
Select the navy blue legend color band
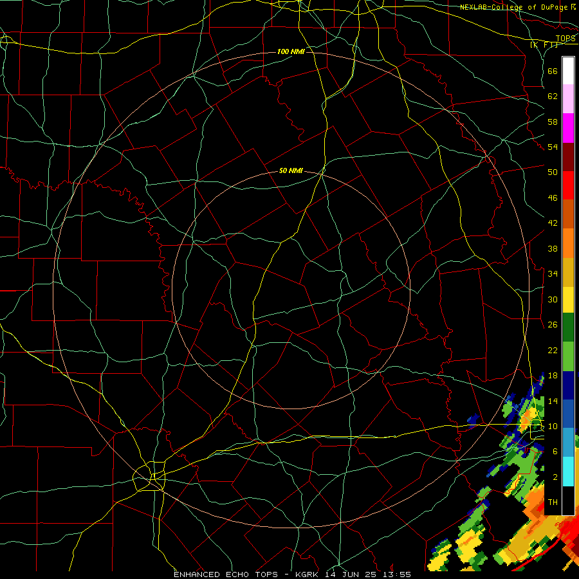[x=568, y=385]
